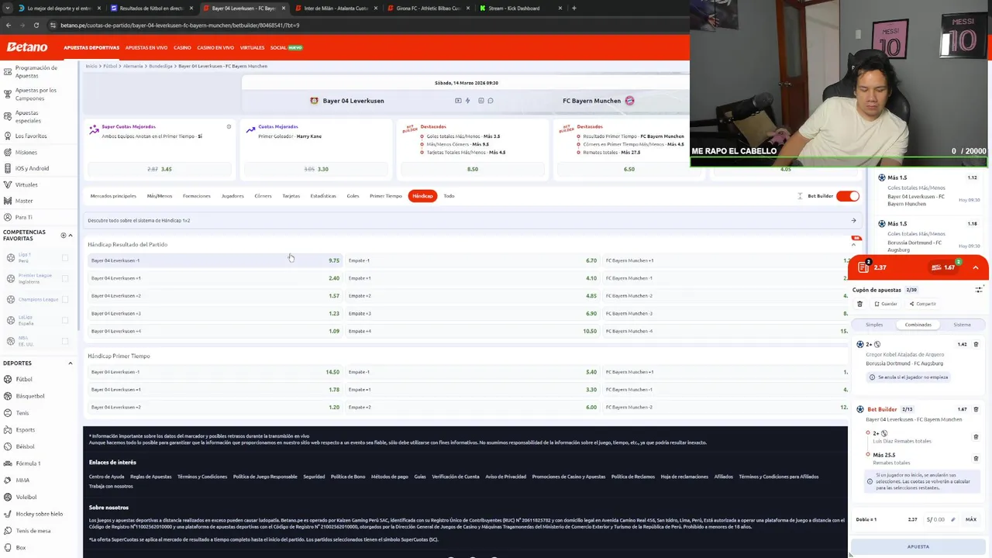Open the stats icon in match header

481,101
